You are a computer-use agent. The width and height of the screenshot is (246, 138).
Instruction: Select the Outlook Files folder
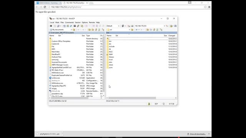tap(57, 57)
